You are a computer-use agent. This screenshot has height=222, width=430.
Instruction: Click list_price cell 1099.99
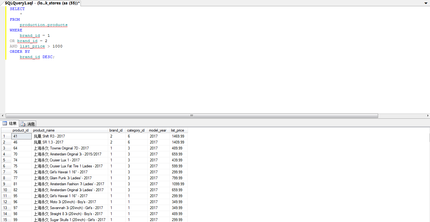(178, 184)
